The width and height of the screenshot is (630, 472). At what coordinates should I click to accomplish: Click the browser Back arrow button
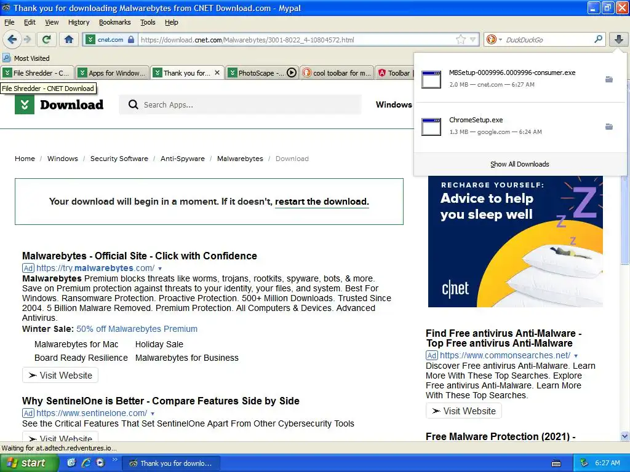click(x=12, y=39)
